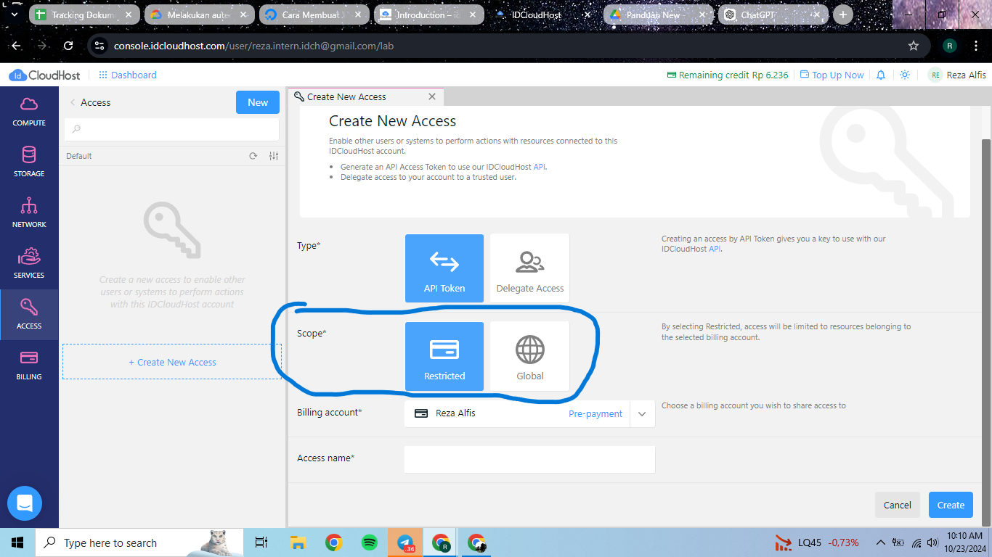This screenshot has width=992, height=557.
Task: Open the Dashboard link
Action: coord(128,75)
